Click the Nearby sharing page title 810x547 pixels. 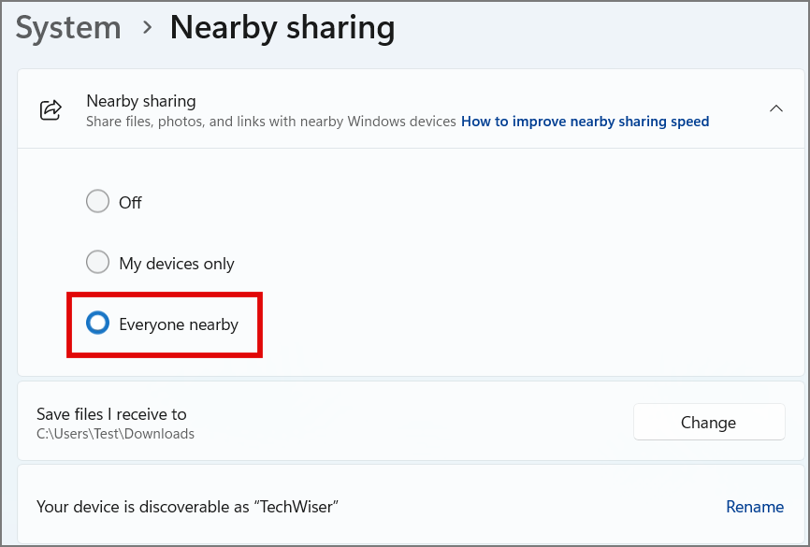click(282, 28)
